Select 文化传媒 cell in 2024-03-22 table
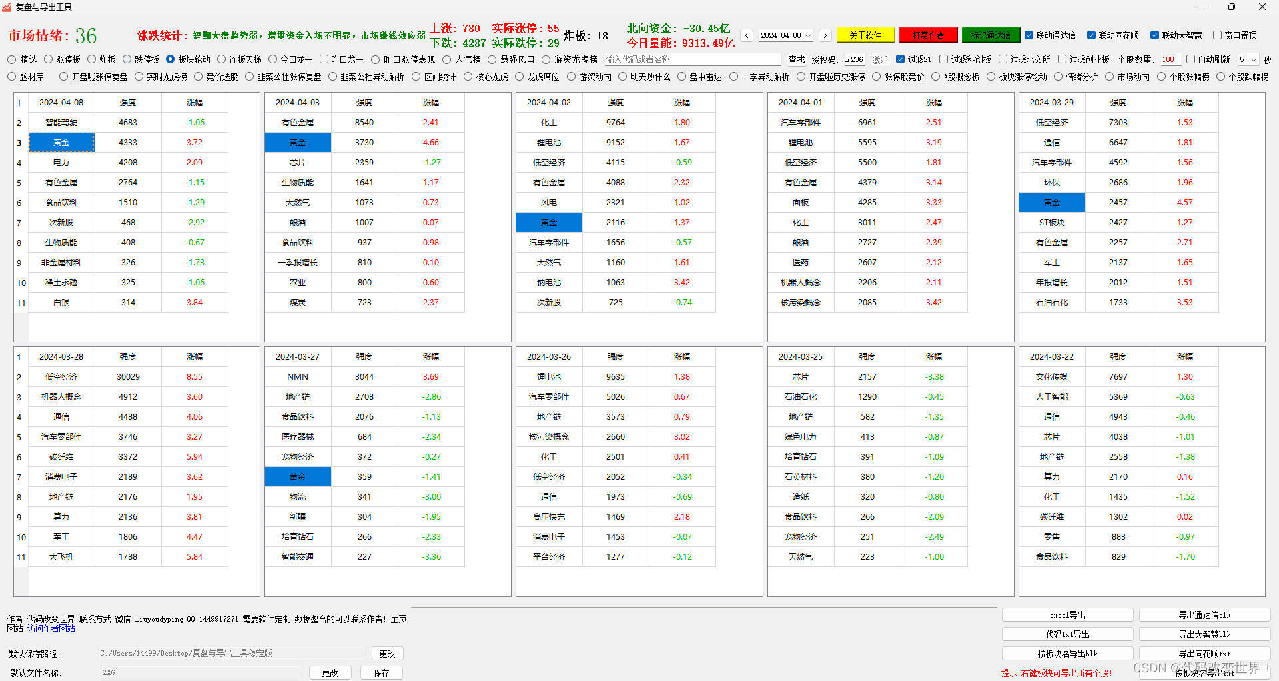 coord(1052,377)
